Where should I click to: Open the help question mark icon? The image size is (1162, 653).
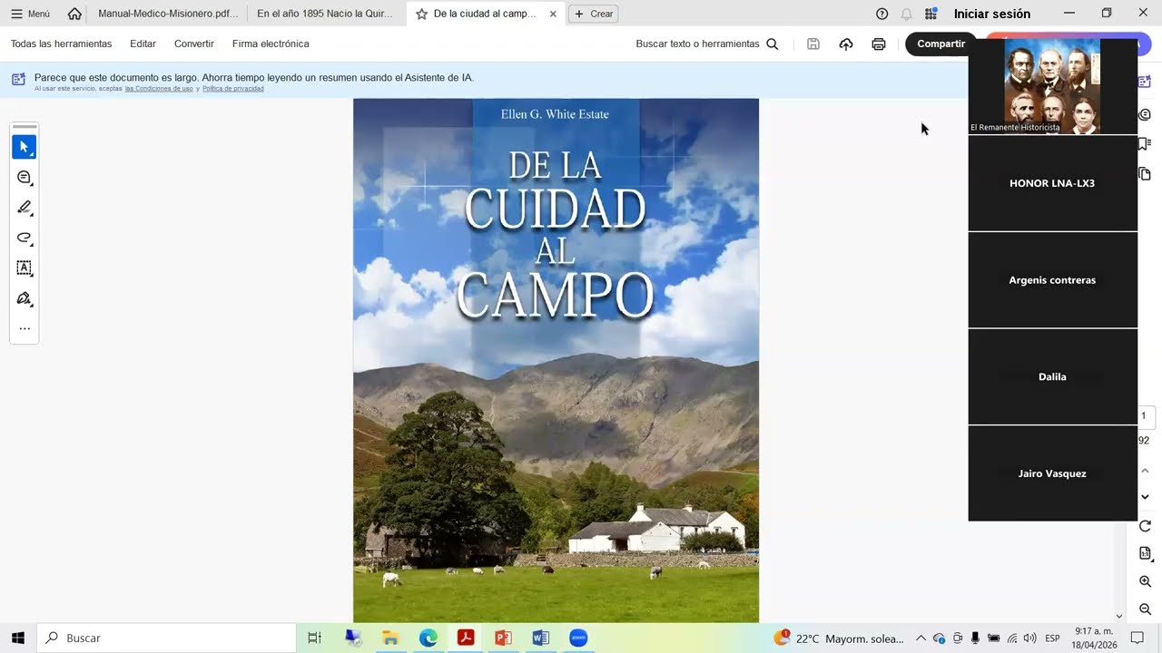881,14
